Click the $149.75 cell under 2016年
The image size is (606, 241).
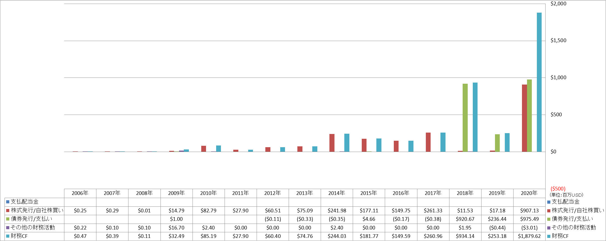click(x=401, y=211)
